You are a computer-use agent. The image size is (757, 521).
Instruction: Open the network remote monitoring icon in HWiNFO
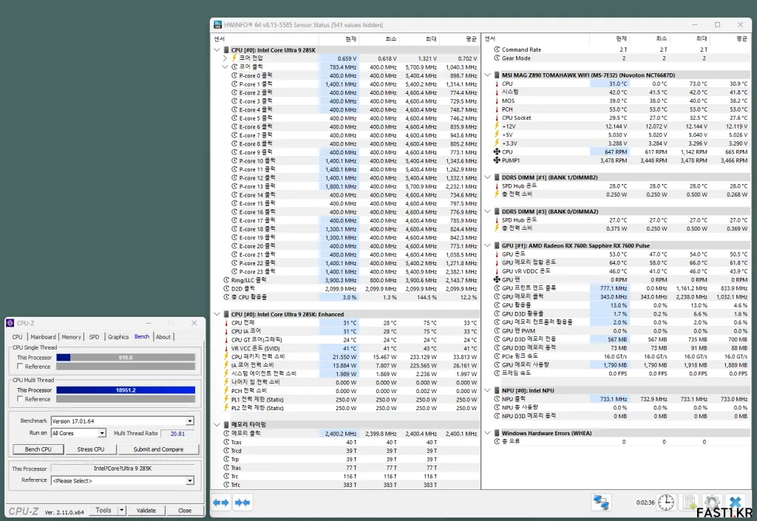(x=601, y=503)
